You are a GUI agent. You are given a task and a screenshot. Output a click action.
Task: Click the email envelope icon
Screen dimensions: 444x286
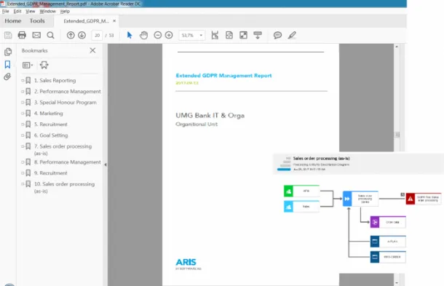[36, 35]
